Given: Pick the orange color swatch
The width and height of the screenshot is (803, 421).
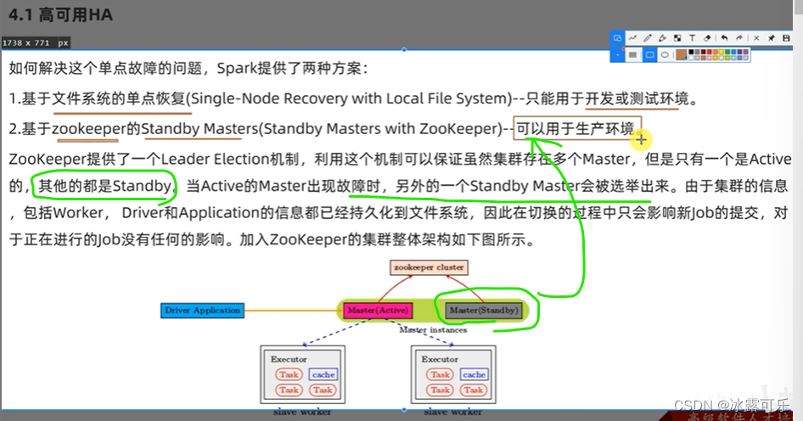Looking at the screenshot, I should pyautogui.click(x=715, y=52).
